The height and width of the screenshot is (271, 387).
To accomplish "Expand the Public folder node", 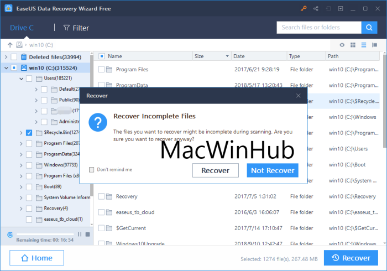I will pyautogui.click(x=36, y=100).
